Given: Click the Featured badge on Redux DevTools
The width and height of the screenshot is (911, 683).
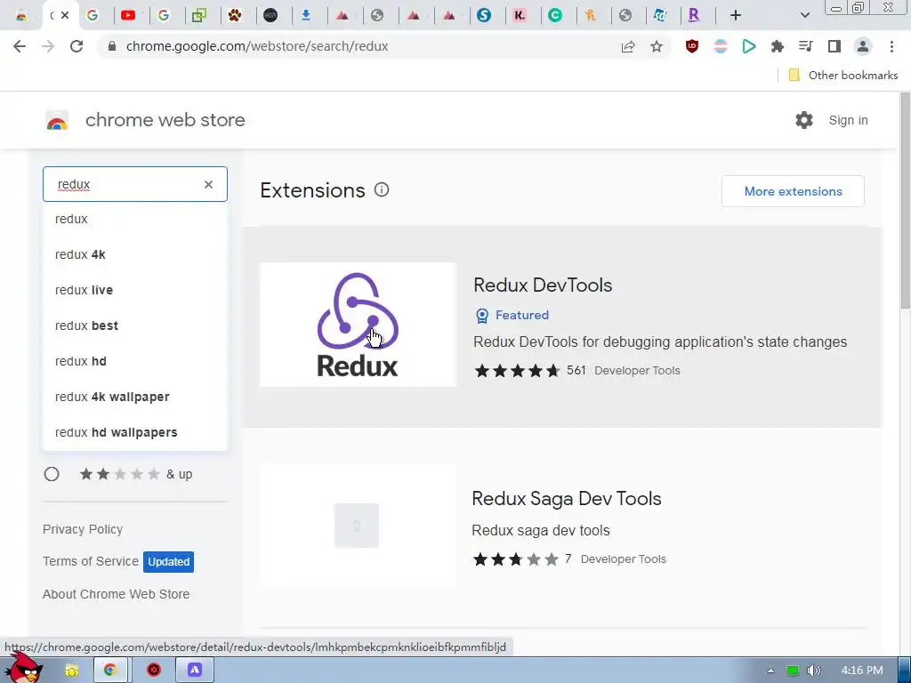Looking at the screenshot, I should coord(512,316).
